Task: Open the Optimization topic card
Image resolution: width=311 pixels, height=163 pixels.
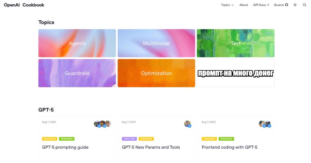Action: 156,73
